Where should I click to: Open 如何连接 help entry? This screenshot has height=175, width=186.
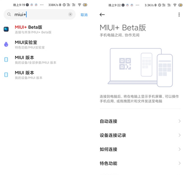tap(140, 149)
